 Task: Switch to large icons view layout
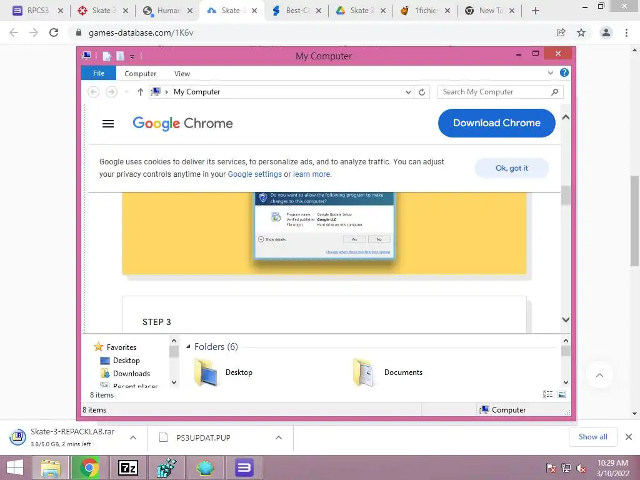tap(562, 394)
